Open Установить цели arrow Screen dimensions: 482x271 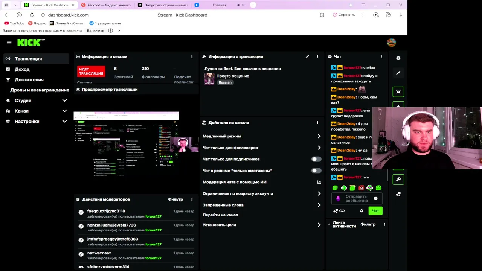pyautogui.click(x=319, y=225)
